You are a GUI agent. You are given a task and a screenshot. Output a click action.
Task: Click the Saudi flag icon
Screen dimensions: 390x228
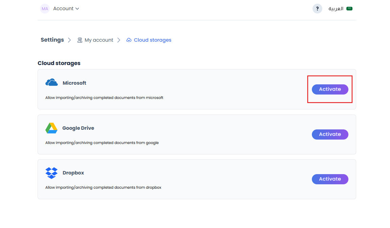349,9
